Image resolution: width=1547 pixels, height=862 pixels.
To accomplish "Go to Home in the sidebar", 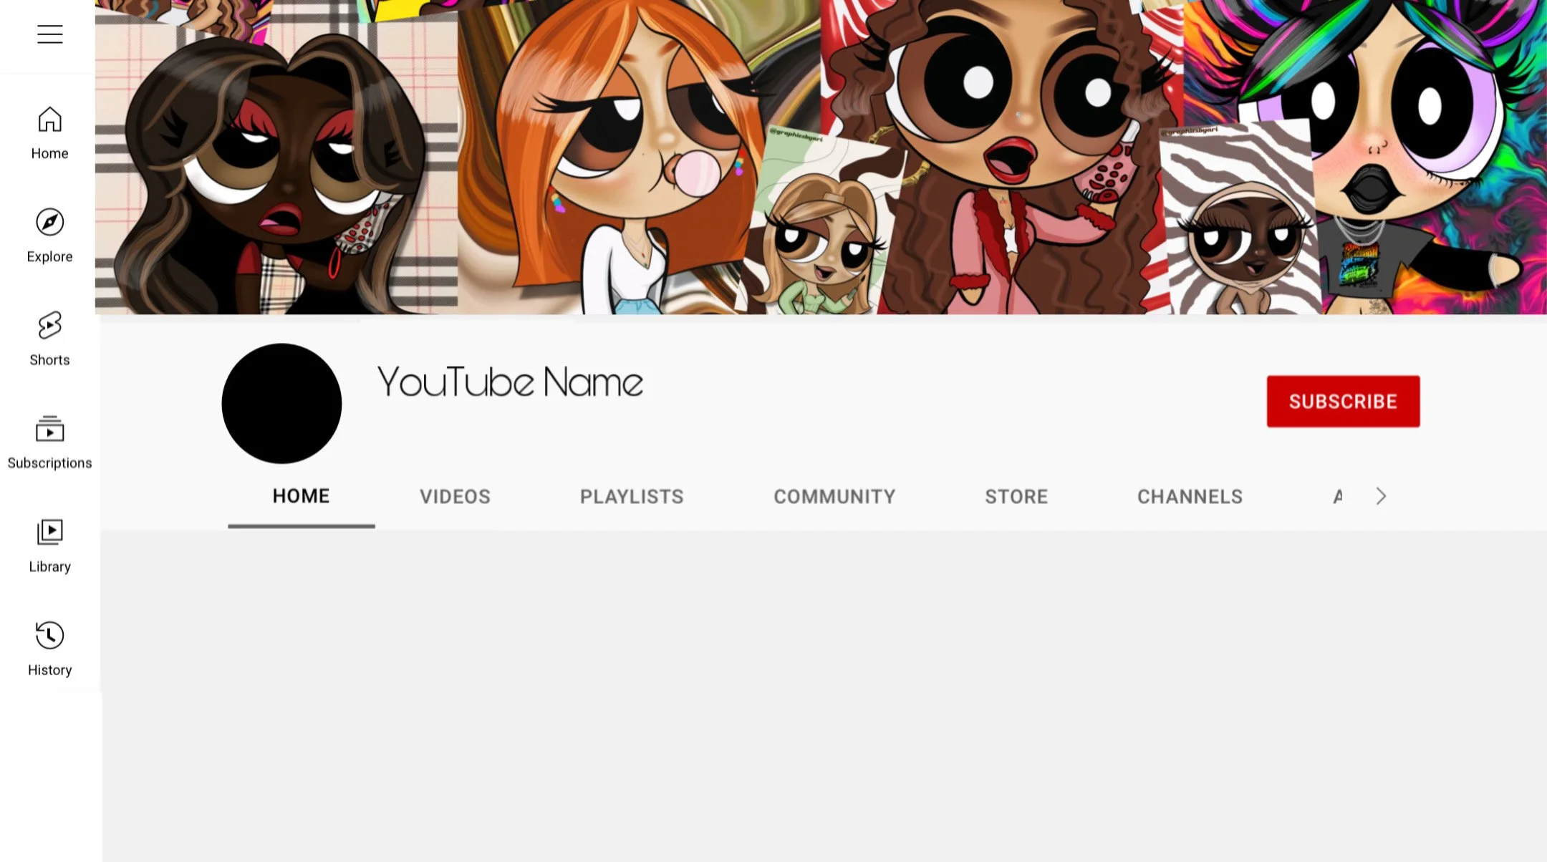I will (x=49, y=132).
